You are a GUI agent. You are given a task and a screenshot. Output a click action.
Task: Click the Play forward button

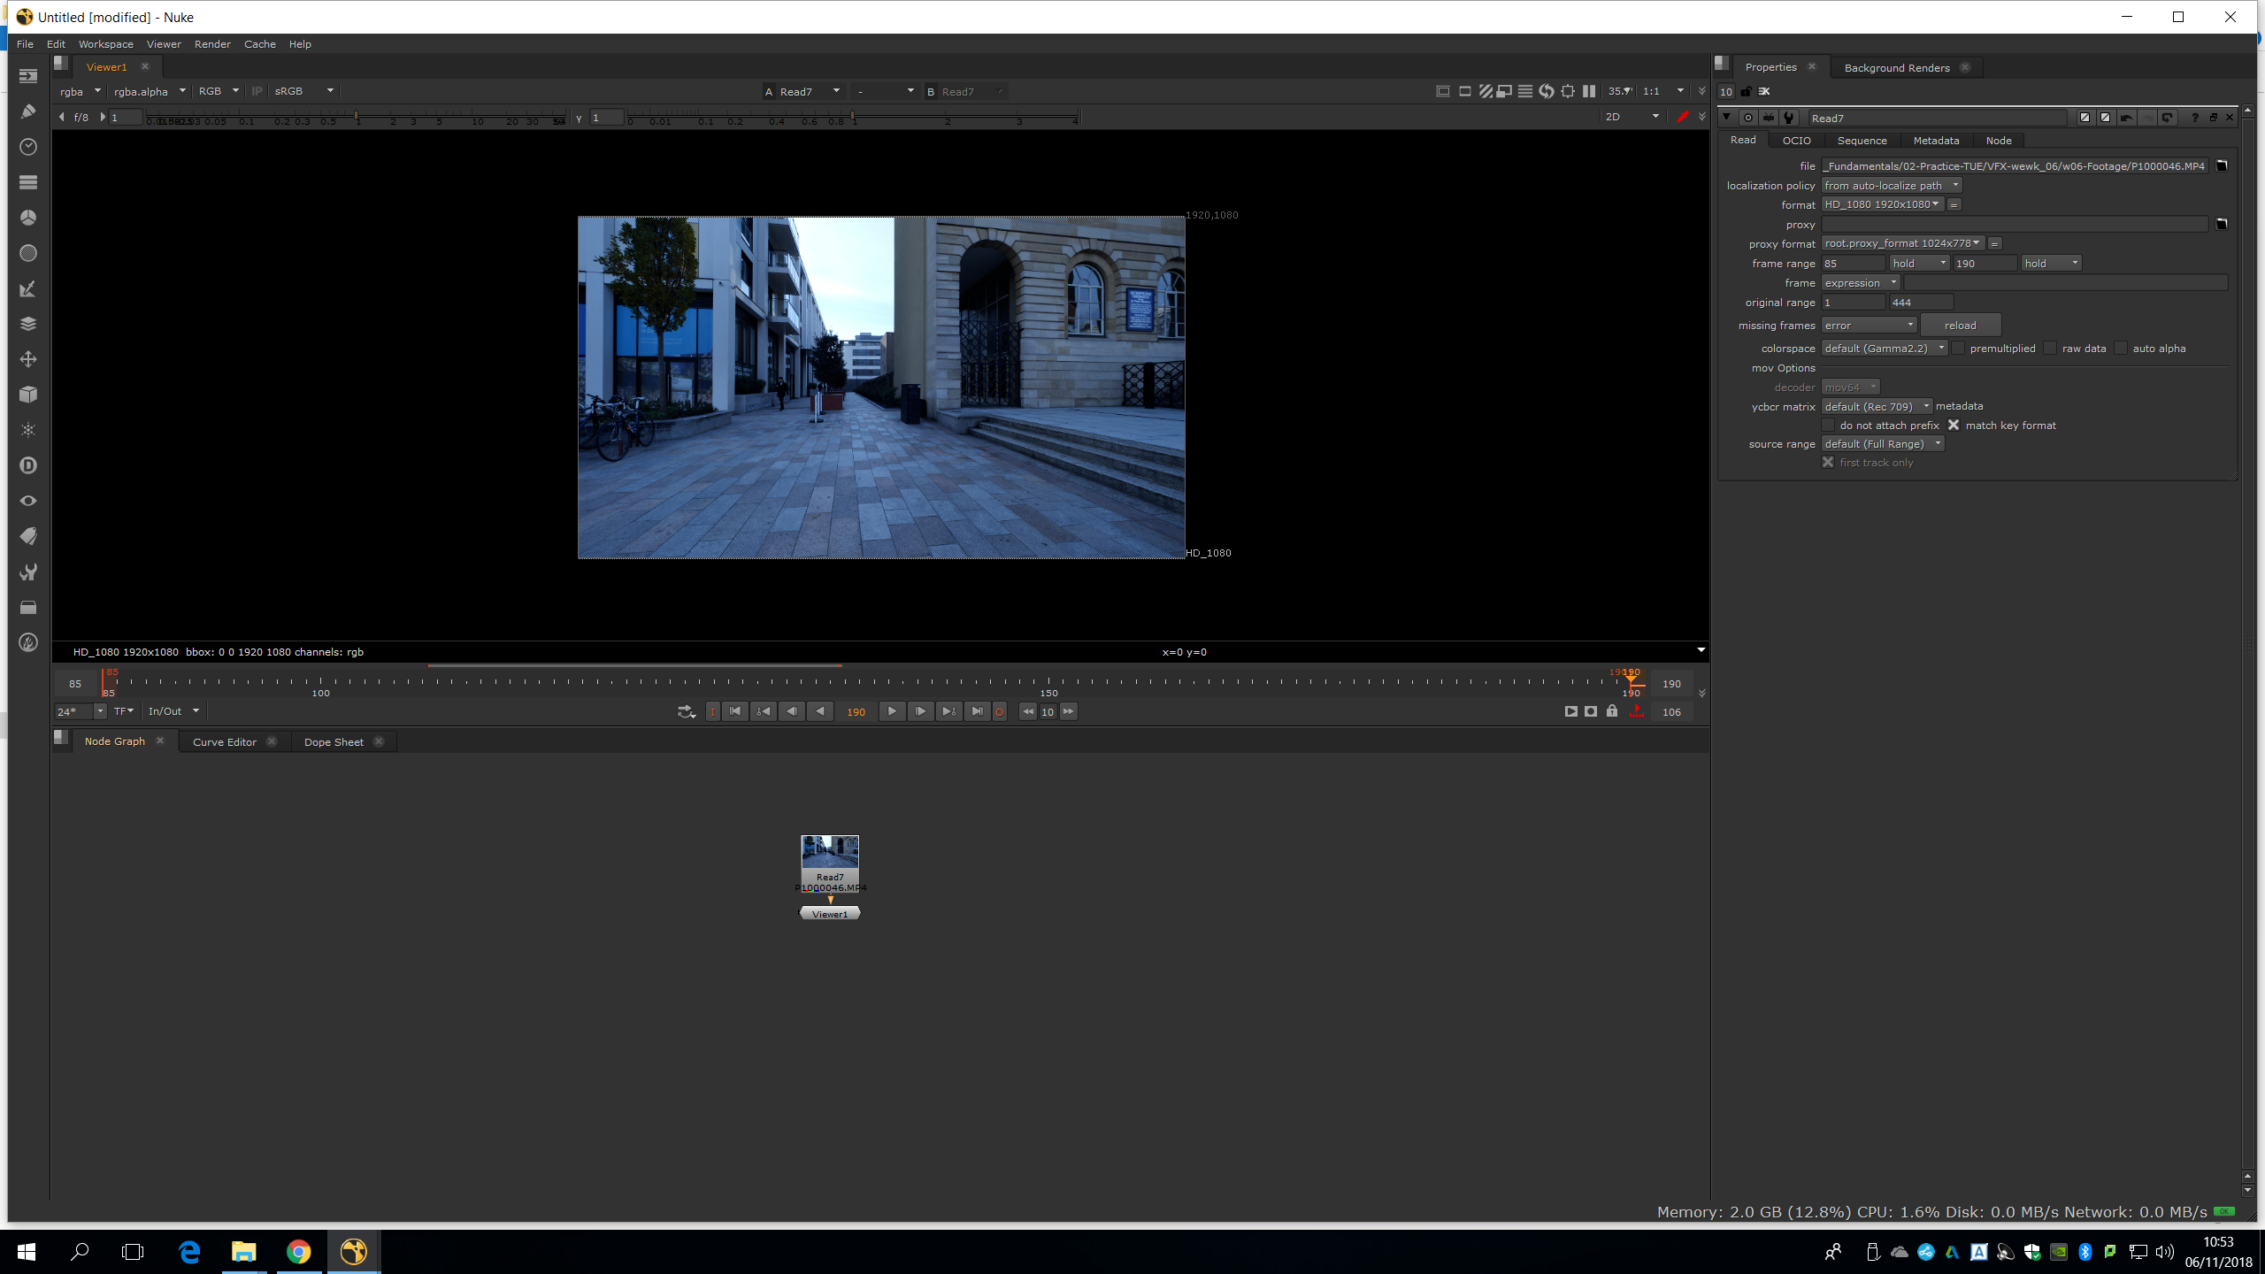tap(892, 711)
